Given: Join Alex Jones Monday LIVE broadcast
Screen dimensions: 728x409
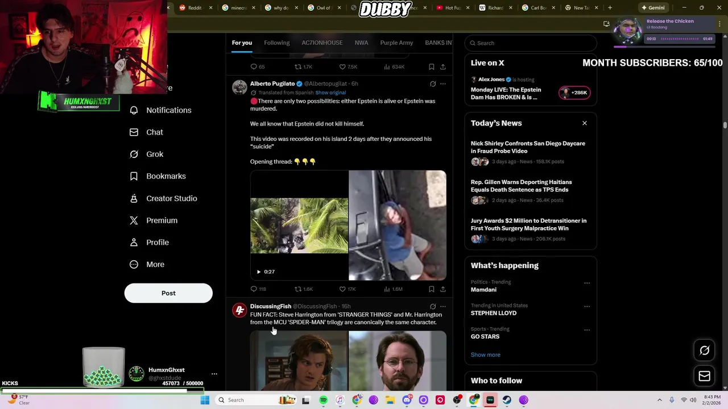Looking at the screenshot, I should [x=574, y=93].
